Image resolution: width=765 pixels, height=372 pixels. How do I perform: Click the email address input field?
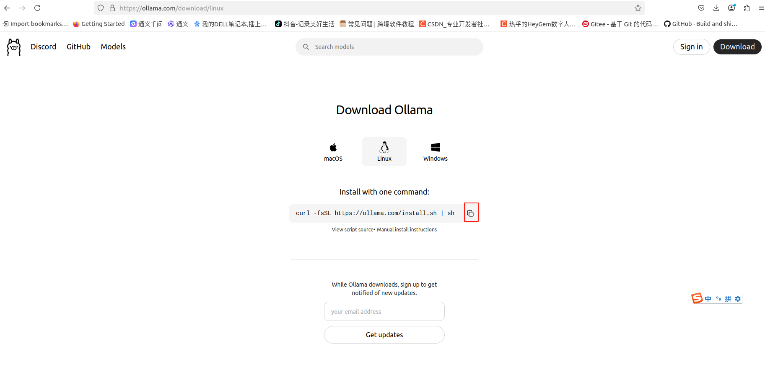384,311
